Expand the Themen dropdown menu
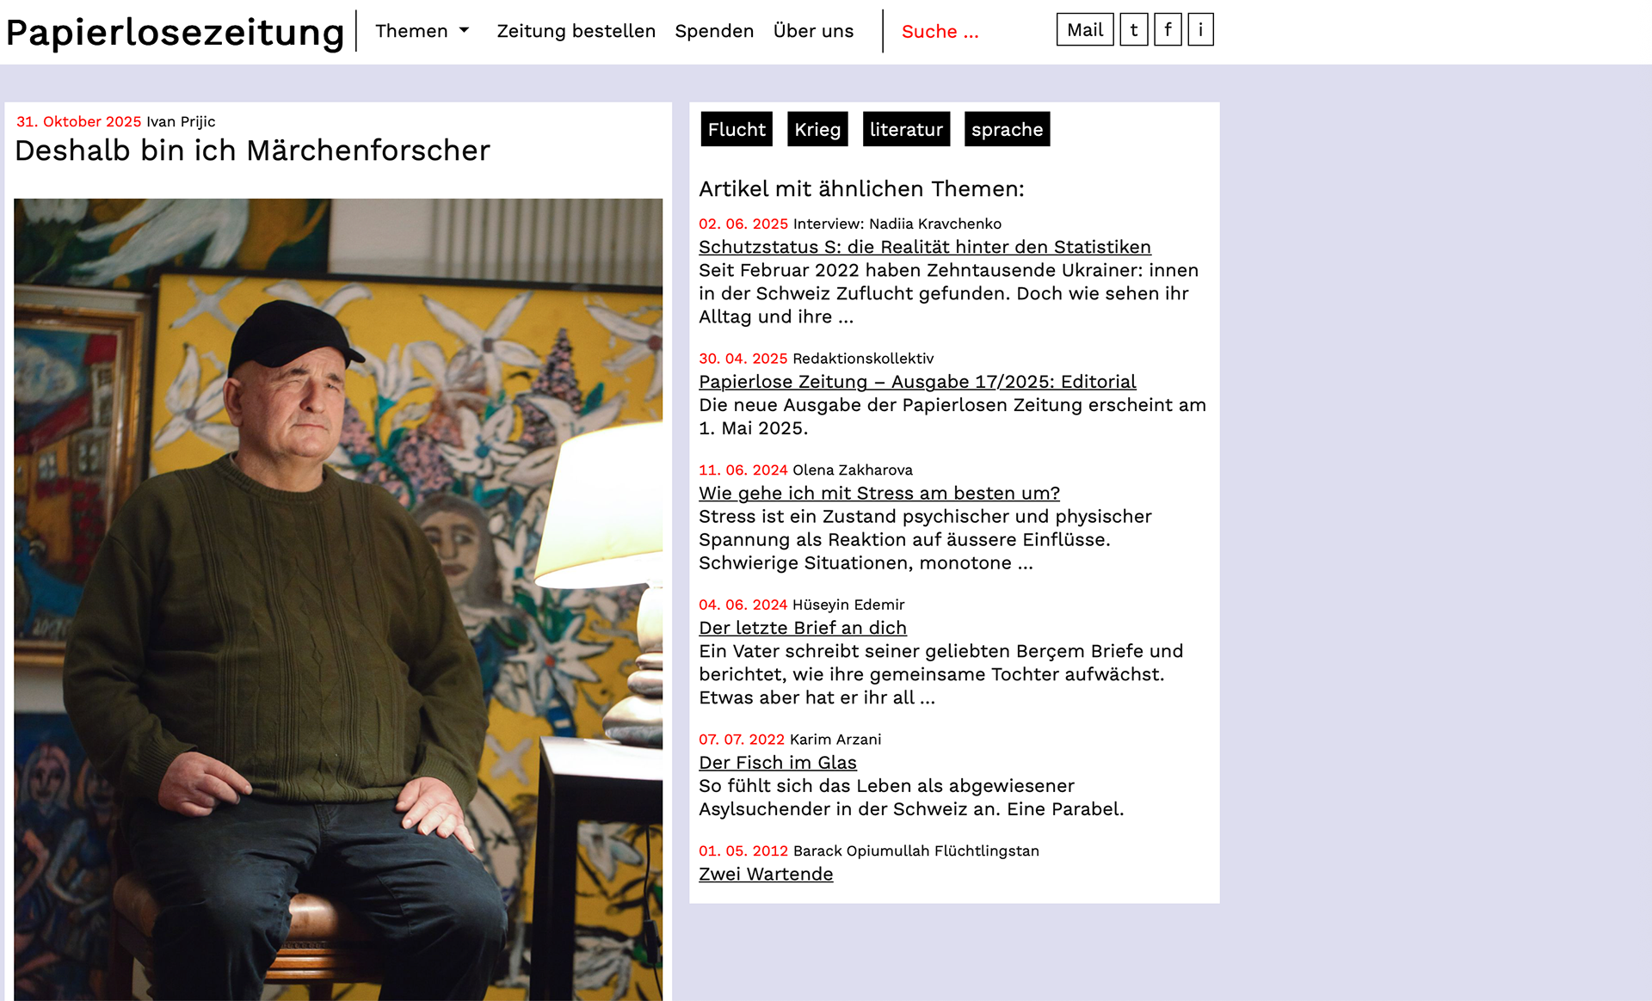The width and height of the screenshot is (1652, 1001). (x=422, y=31)
